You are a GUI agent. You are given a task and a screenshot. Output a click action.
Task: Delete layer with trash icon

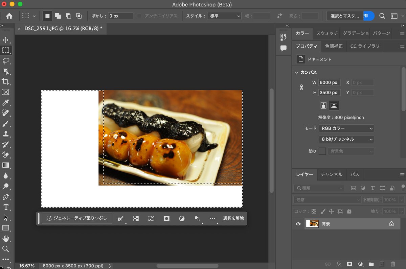click(393, 264)
